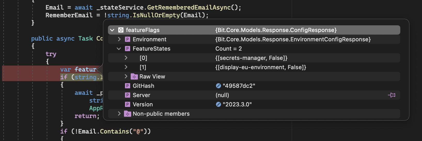
Task: Click the Raw View folder icon
Action: point(134,76)
